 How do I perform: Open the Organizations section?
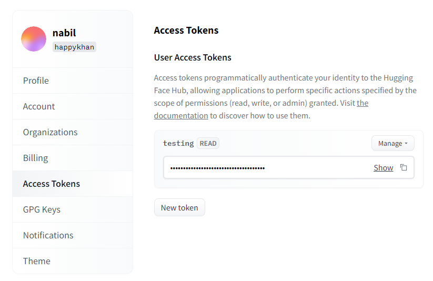pos(50,132)
